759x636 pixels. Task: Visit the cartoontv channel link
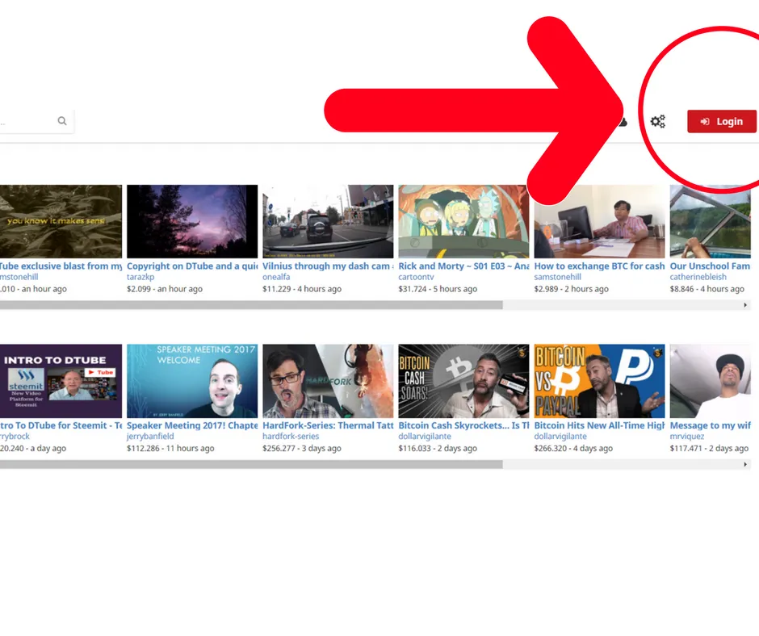(417, 277)
